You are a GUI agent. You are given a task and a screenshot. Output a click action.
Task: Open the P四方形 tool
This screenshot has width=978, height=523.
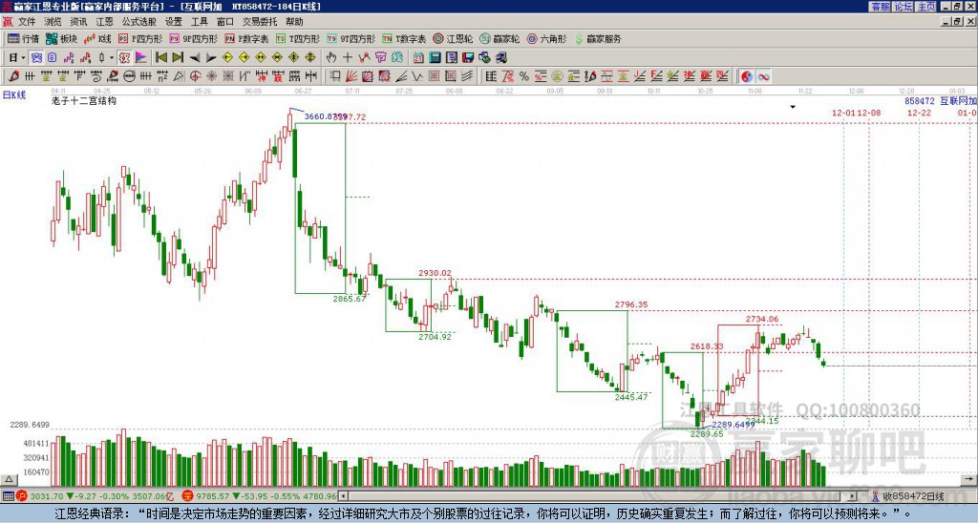point(140,39)
